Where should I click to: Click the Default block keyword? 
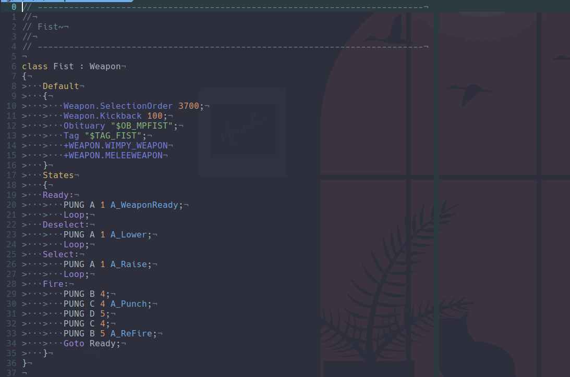click(60, 86)
